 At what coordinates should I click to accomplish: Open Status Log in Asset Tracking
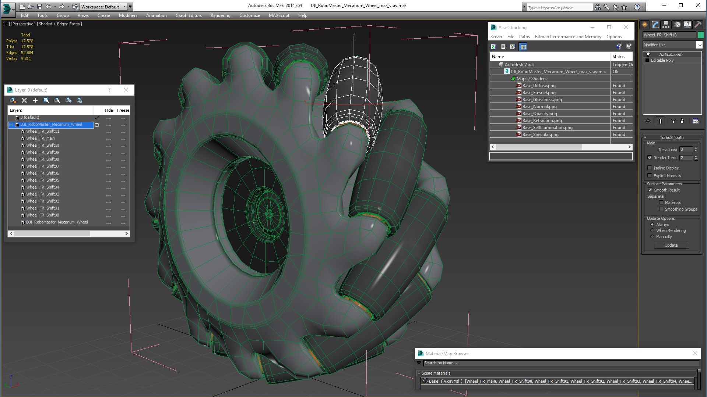(503, 47)
